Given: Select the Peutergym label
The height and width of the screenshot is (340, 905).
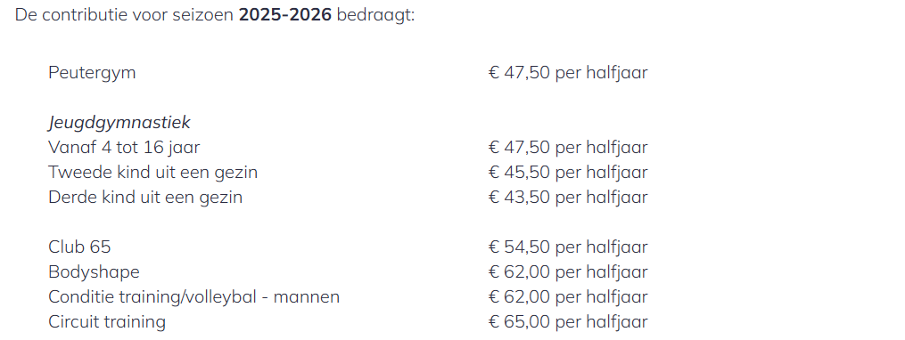Looking at the screenshot, I should [x=93, y=73].
